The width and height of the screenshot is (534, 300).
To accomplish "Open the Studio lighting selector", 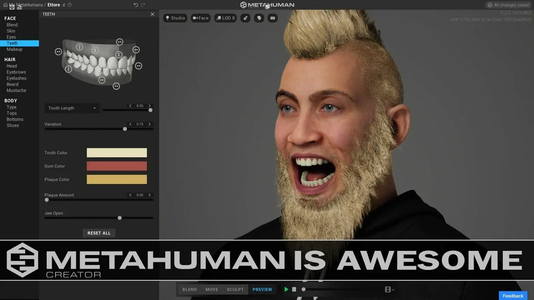I will [175, 18].
